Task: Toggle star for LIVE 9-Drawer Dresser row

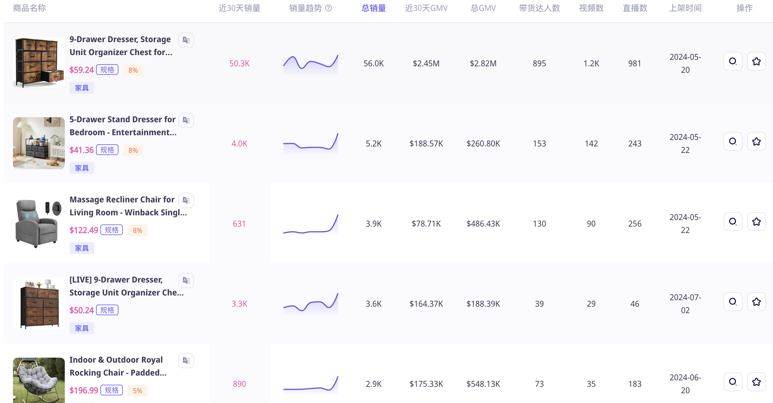Action: pos(756,302)
